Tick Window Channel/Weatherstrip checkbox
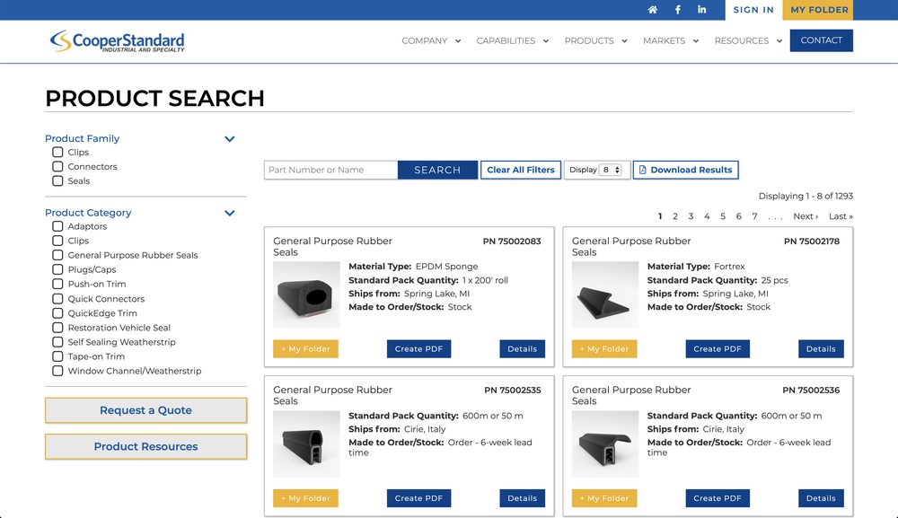 57,371
